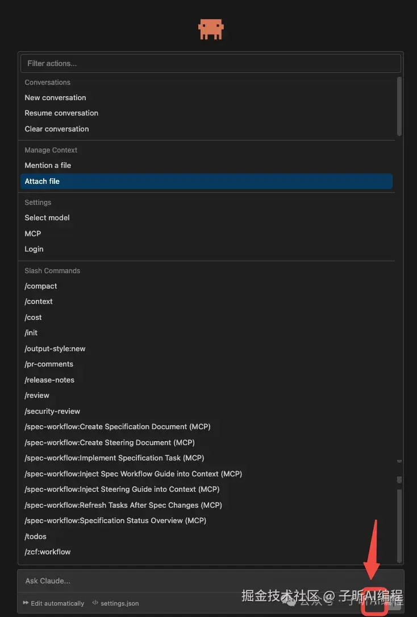417x617 pixels.
Task: Pick /spec-workflow:Create Steering Document (MCP)
Action: 110,443
